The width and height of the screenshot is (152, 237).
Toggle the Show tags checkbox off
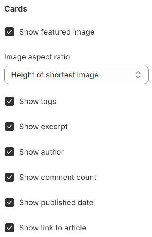tap(10, 101)
